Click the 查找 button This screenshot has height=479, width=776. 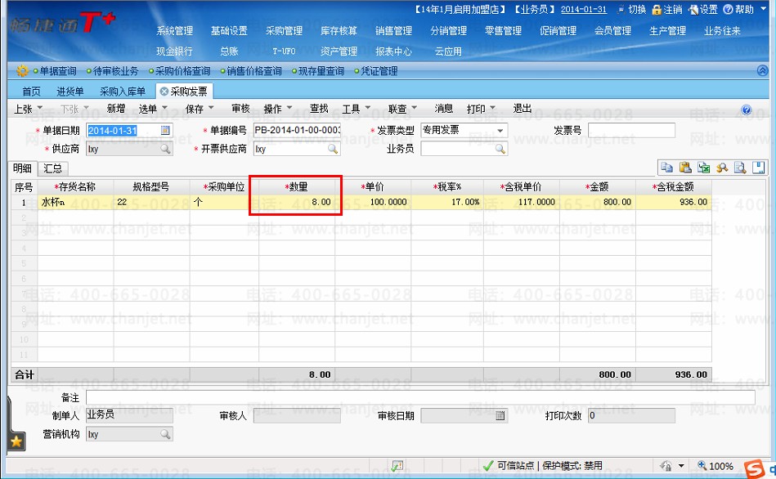(x=319, y=109)
